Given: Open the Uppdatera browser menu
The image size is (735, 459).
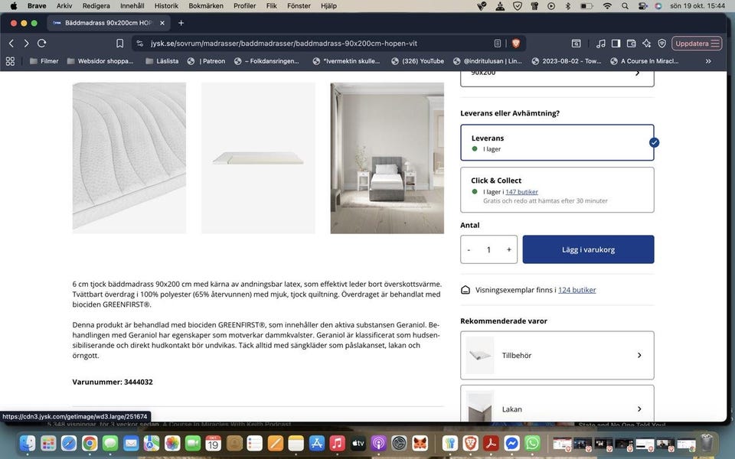Looking at the screenshot, I should pyautogui.click(x=697, y=44).
